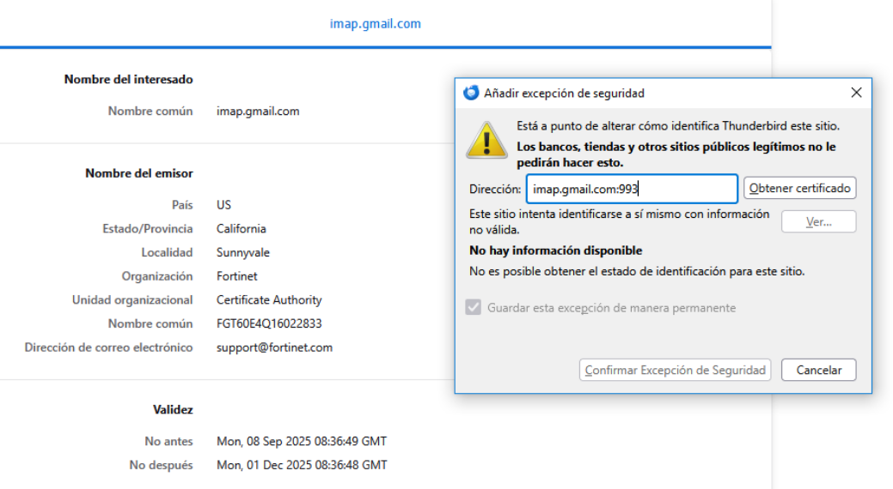
Task: Click the Validez heading
Action: [x=173, y=410]
